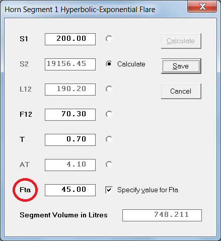This screenshot has width=221, height=241.
Task: Select the S2 Calculate radio button
Action: [109, 64]
